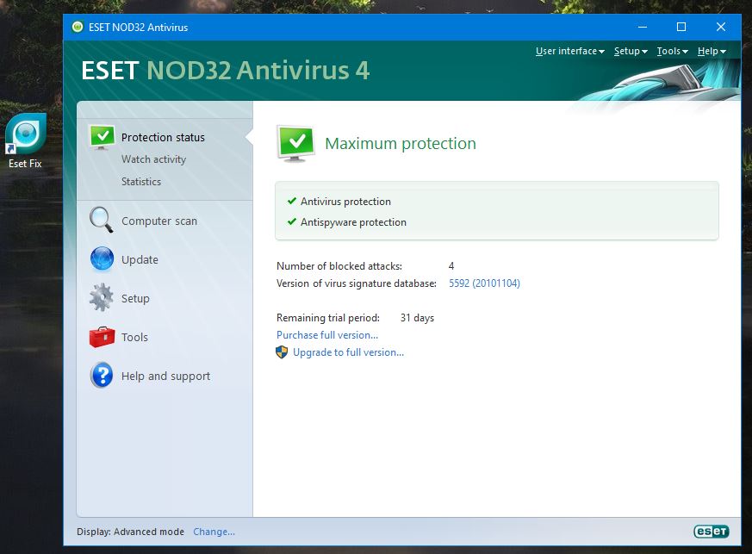The height and width of the screenshot is (554, 752).
Task: Go to Computer scan section
Action: [159, 221]
